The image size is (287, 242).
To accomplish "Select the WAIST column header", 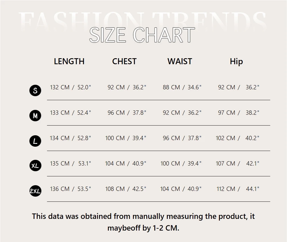I will 180,61.
